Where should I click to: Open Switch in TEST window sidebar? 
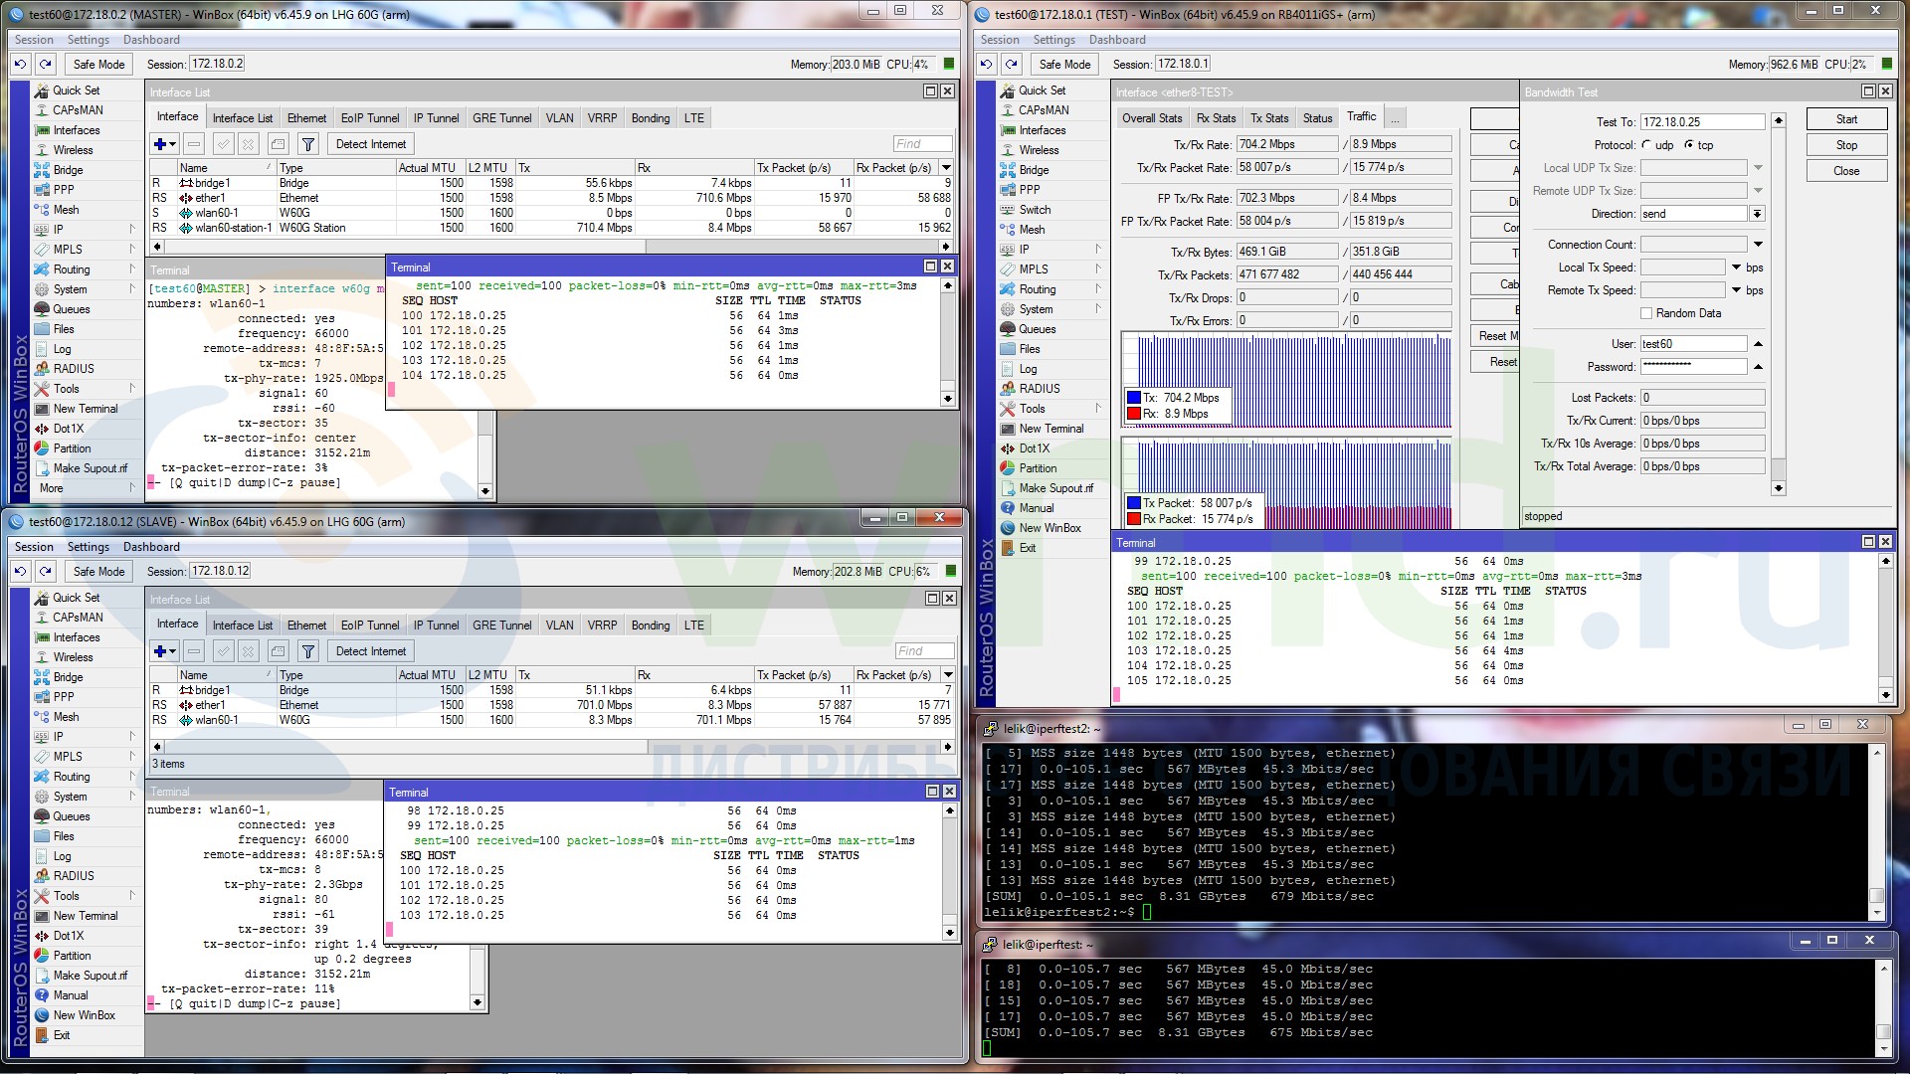[1035, 210]
